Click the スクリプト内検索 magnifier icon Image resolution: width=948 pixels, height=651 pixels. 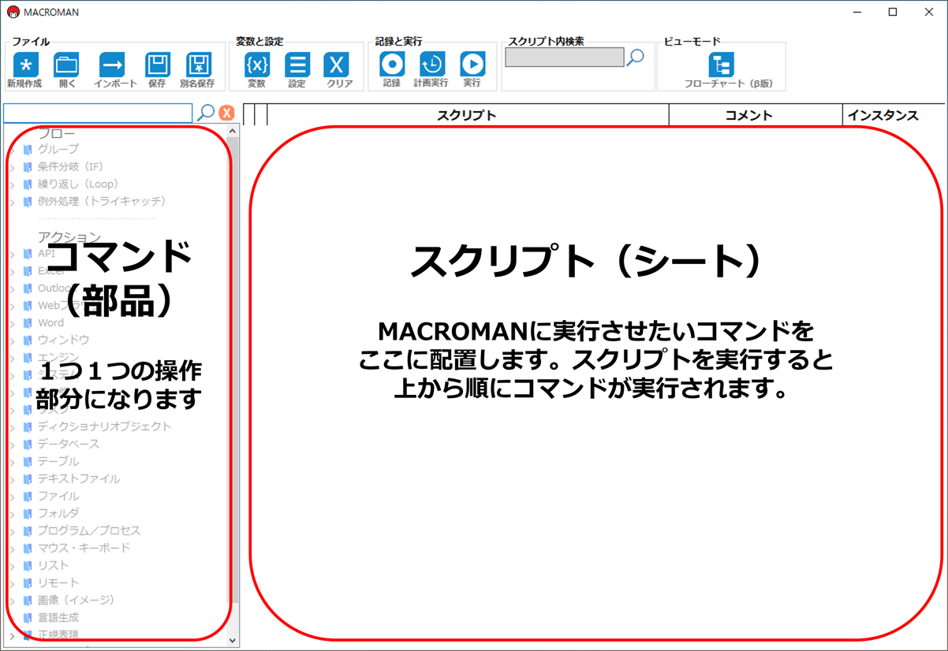635,58
